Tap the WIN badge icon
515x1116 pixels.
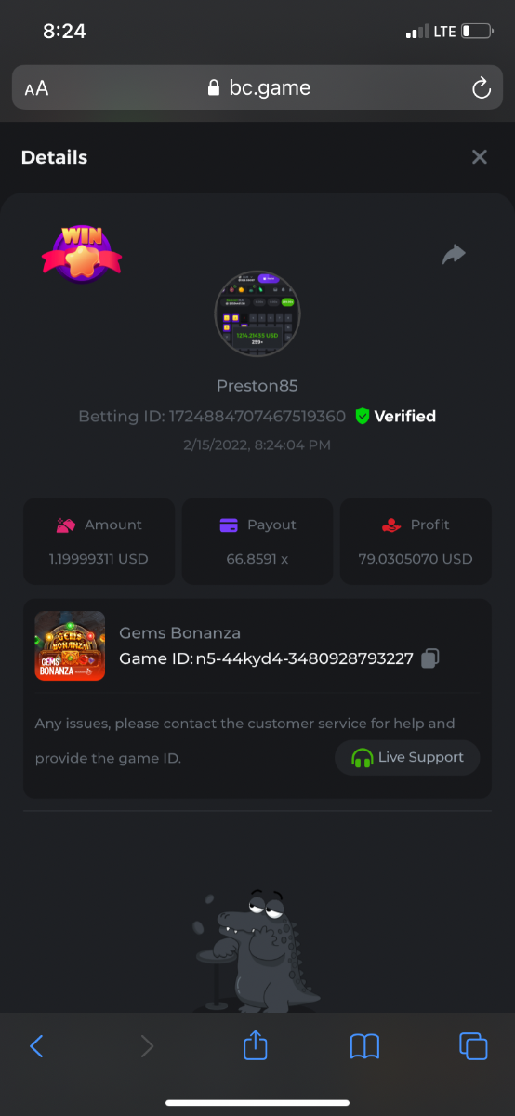click(82, 253)
